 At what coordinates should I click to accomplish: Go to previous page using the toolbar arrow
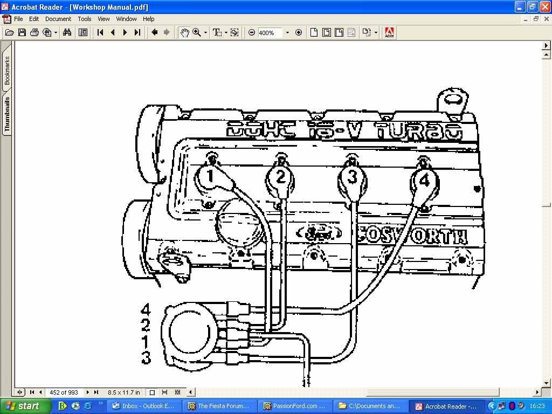pos(113,33)
